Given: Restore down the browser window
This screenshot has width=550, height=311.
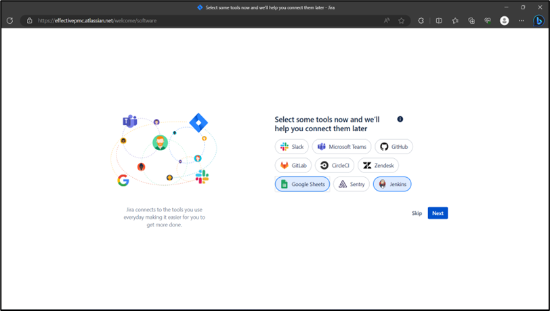Looking at the screenshot, I should pos(523,7).
